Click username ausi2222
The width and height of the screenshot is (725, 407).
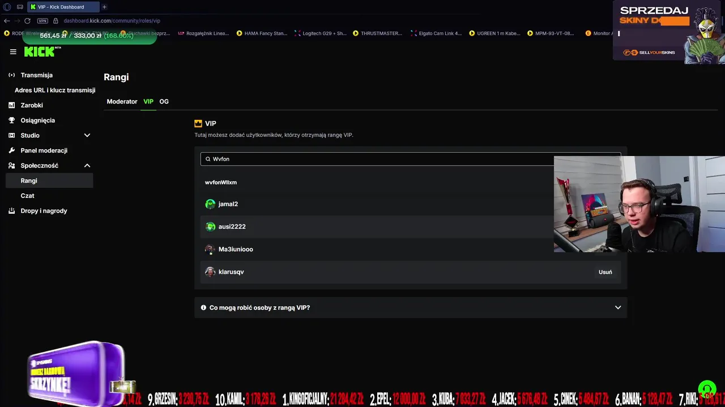tap(232, 227)
